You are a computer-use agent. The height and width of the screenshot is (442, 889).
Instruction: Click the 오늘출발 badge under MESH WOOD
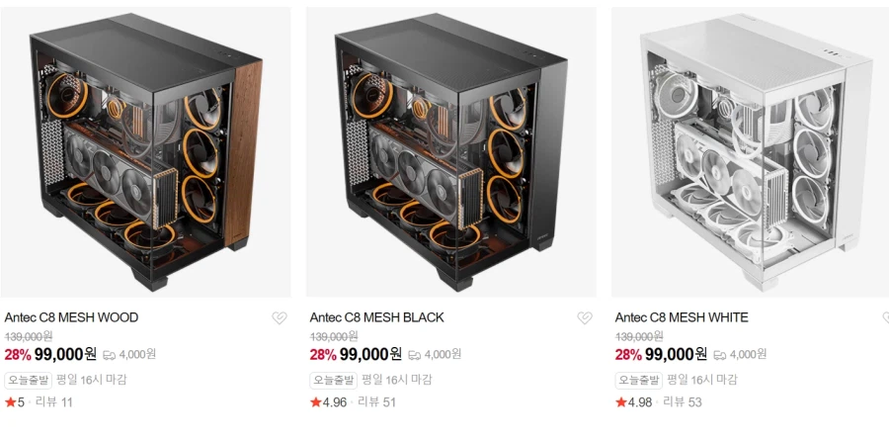(29, 380)
